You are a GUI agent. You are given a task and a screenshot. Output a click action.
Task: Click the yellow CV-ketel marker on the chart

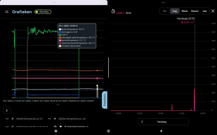coord(97,85)
